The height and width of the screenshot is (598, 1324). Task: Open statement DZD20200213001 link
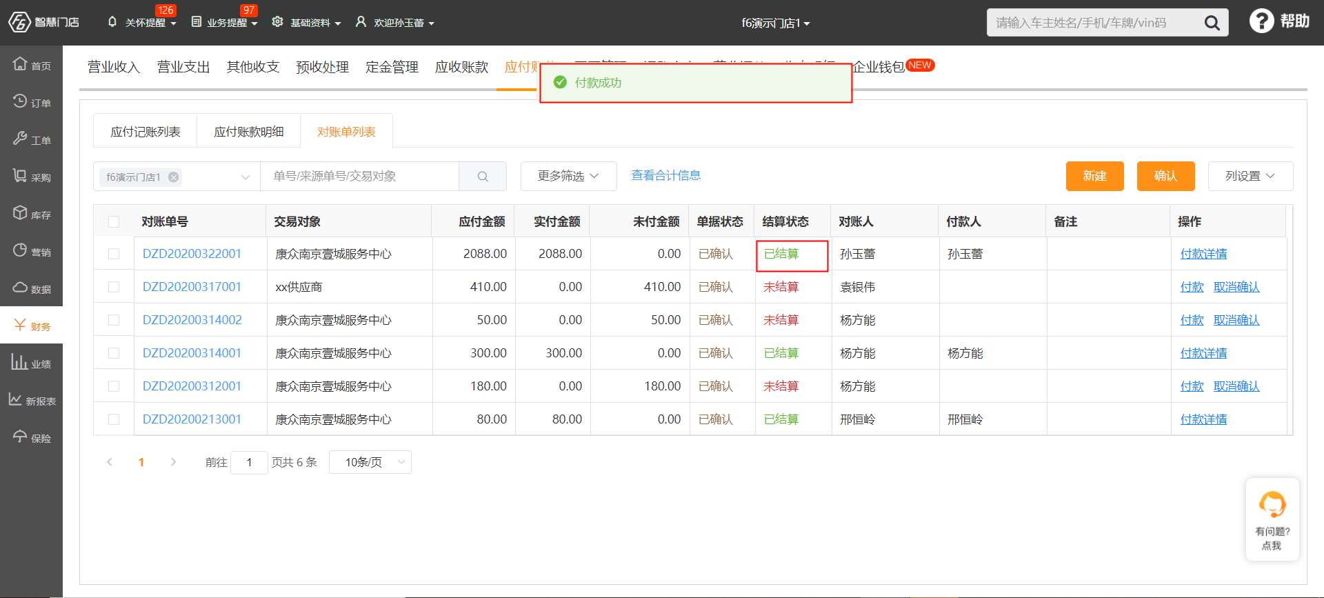point(192,419)
